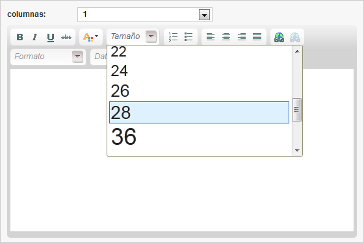Select font size 28
Image resolution: width=364 pixels, height=243 pixels.
point(199,112)
